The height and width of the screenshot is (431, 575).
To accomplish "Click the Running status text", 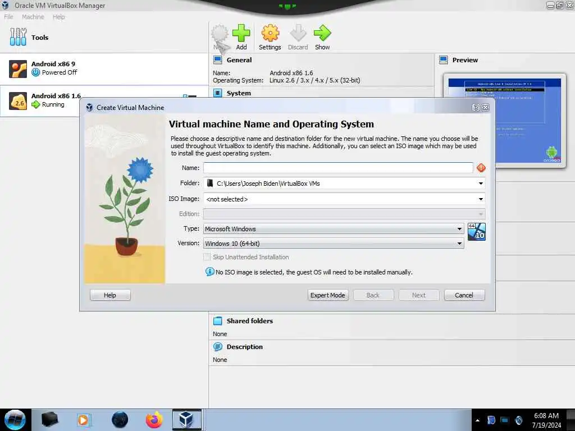I will tap(53, 104).
